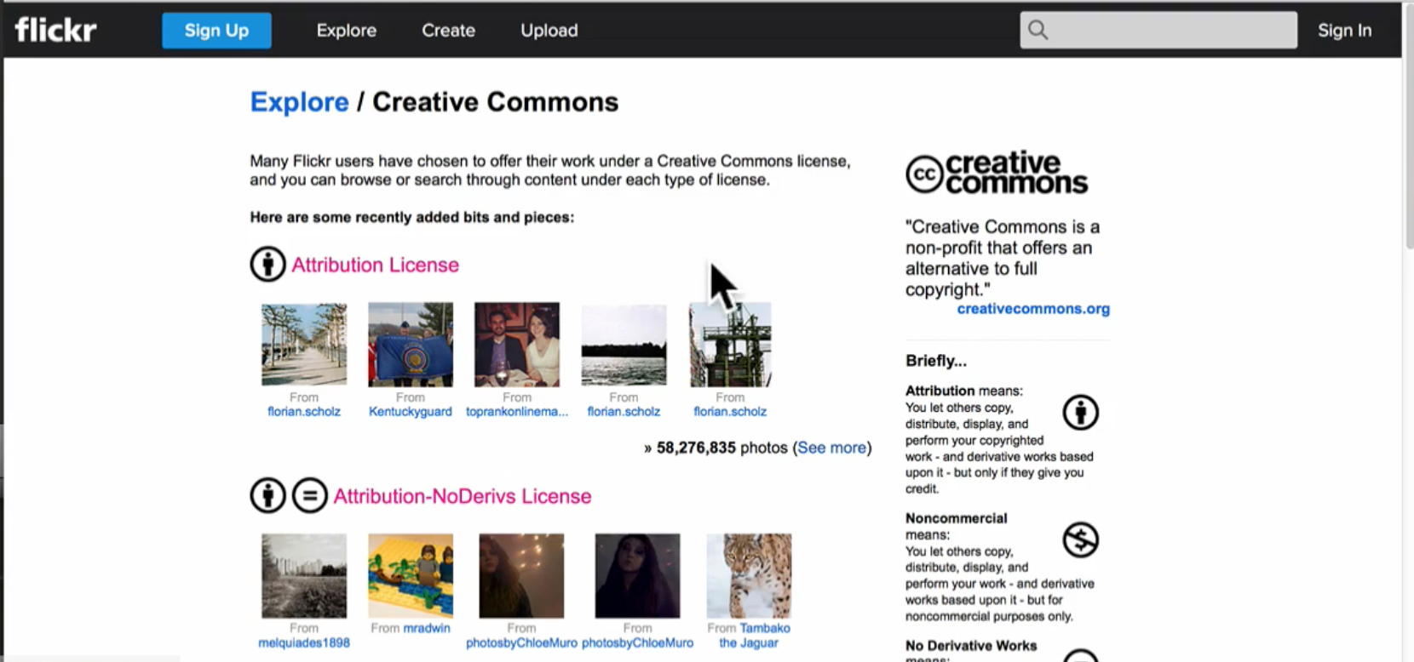
Task: Click Attribution icon in Briefly sidebar
Action: coord(1080,413)
